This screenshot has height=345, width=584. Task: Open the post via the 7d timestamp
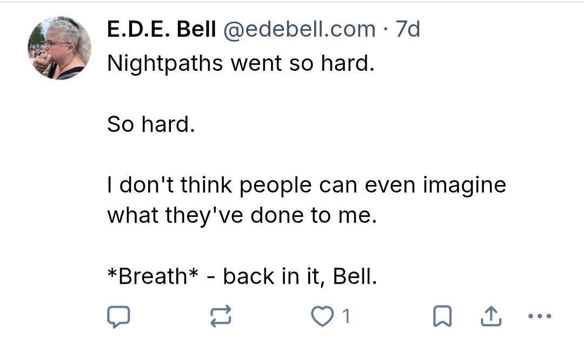(x=407, y=29)
